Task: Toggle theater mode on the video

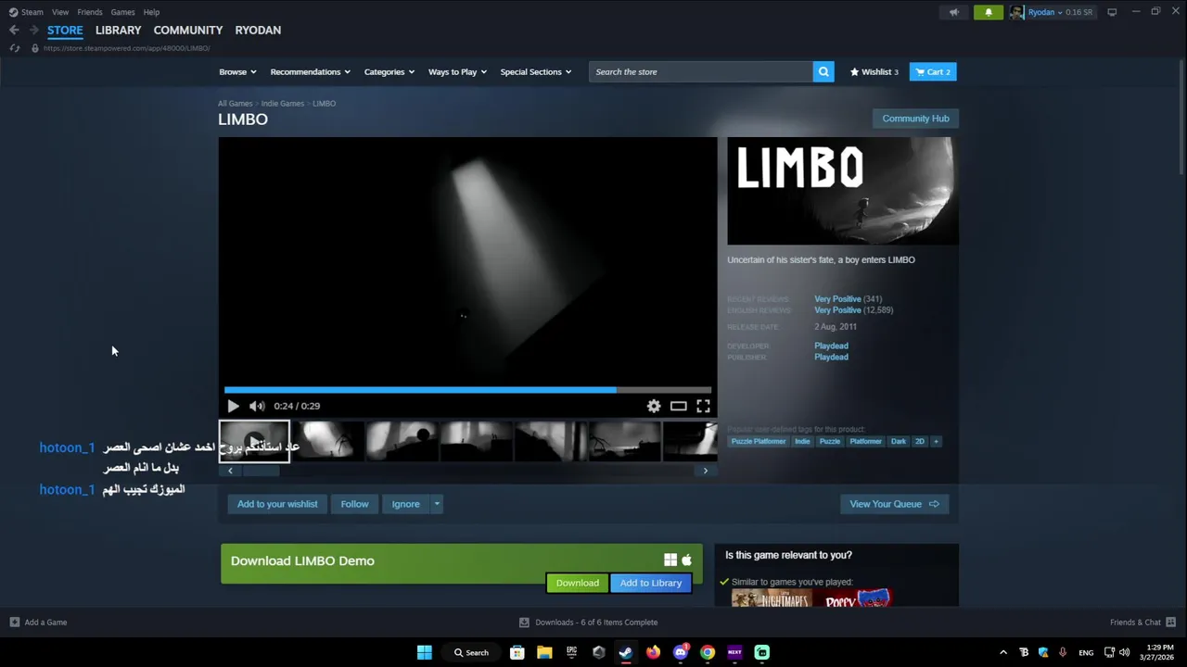Action: tap(679, 406)
